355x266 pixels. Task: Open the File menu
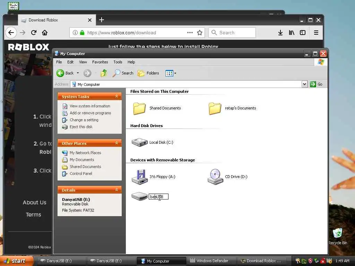pyautogui.click(x=59, y=62)
